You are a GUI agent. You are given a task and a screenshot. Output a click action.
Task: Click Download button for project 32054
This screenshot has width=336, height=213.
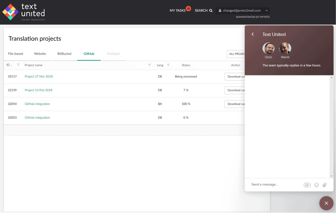tap(235, 104)
